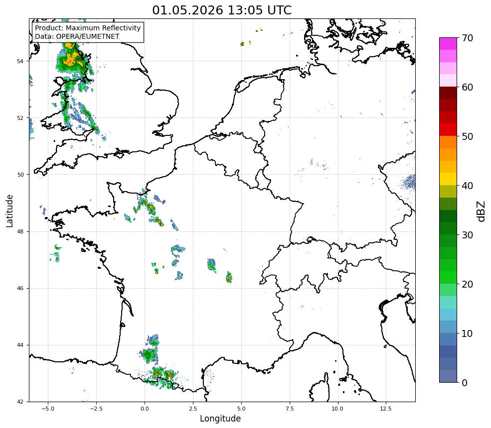The width and height of the screenshot is (491, 428).
Task: Click the light green 20 dBZ colorbar band
Action: click(x=448, y=290)
